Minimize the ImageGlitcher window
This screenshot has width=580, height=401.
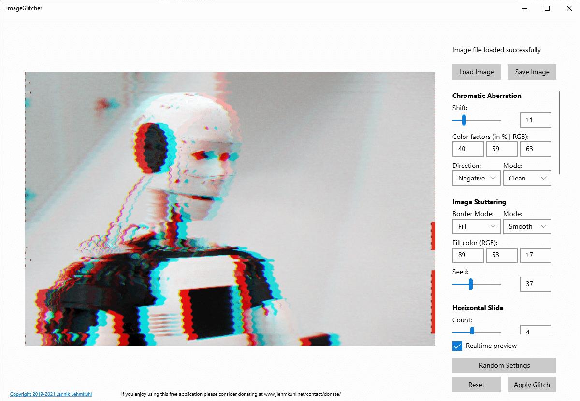tap(525, 8)
